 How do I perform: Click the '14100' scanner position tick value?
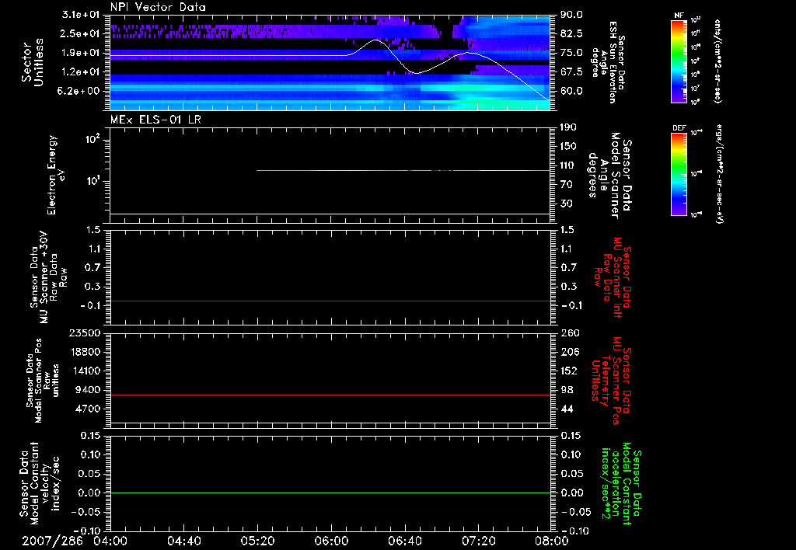(x=85, y=371)
